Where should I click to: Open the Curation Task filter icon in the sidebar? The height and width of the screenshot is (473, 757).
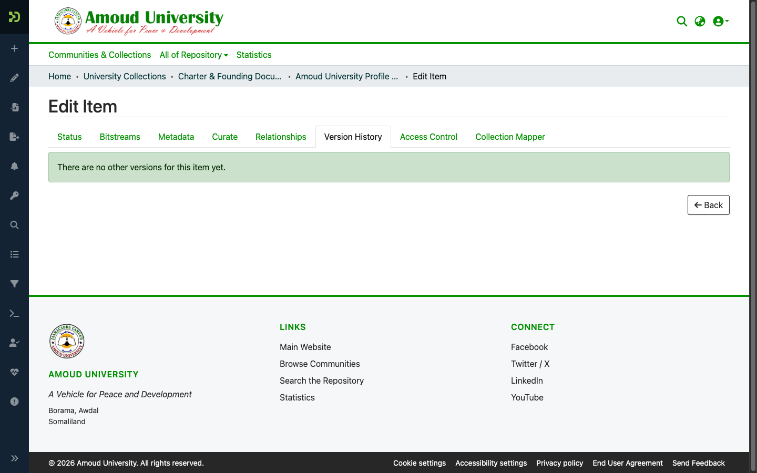14,284
